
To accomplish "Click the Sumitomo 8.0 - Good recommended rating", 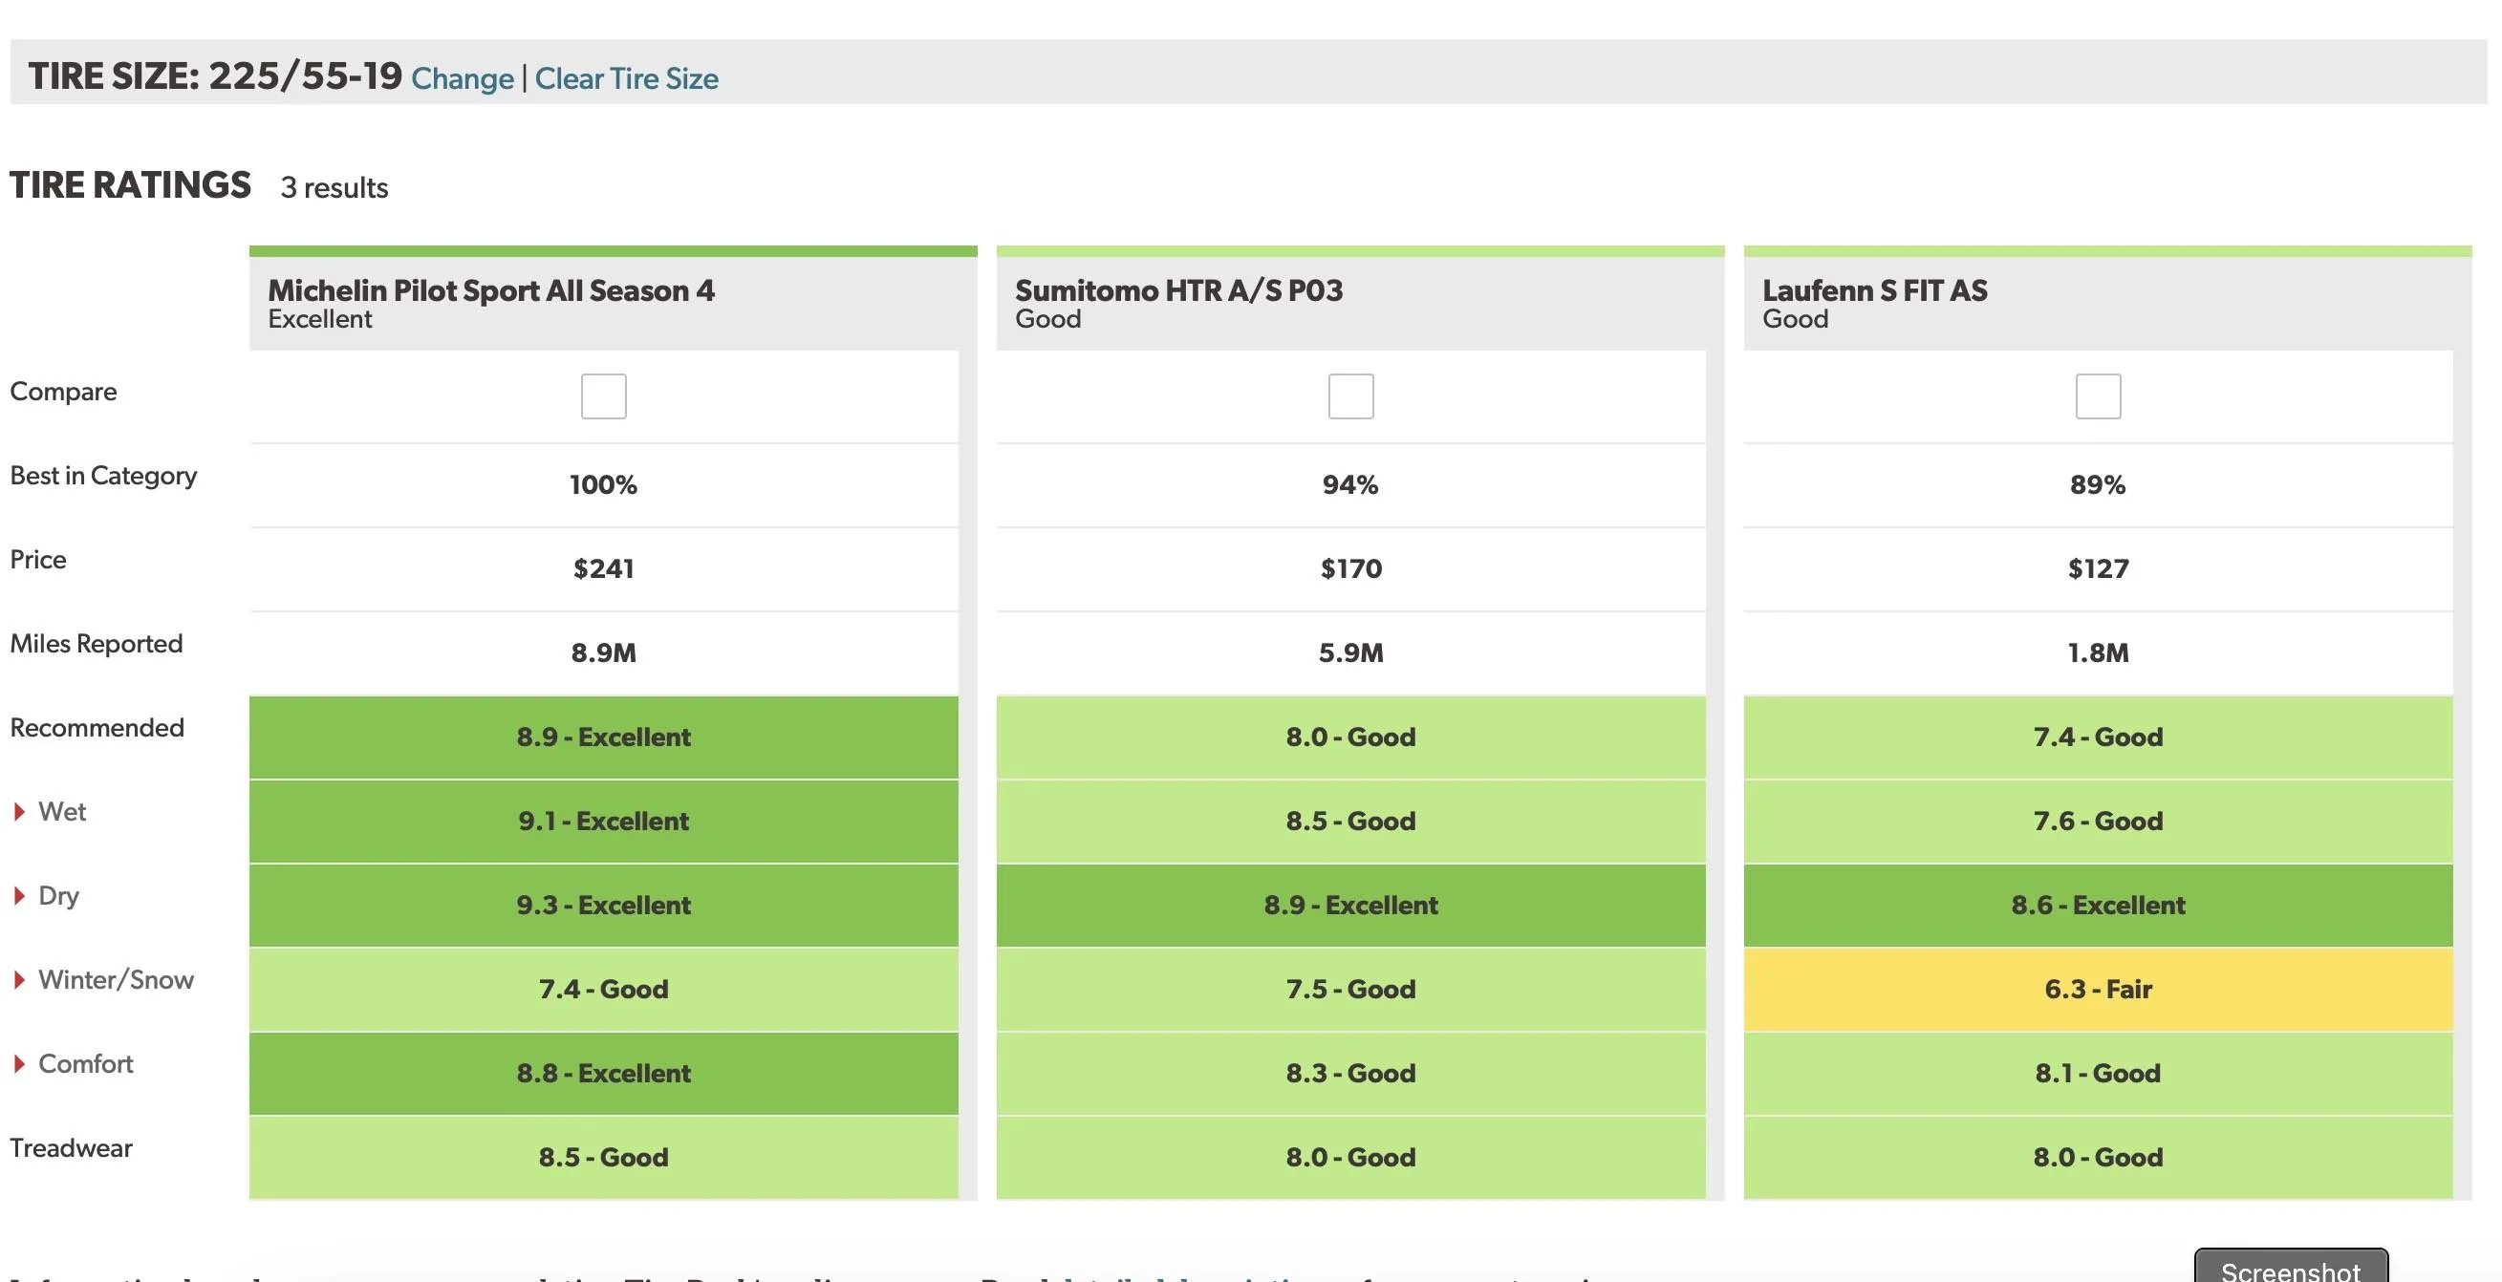I will pos(1351,737).
